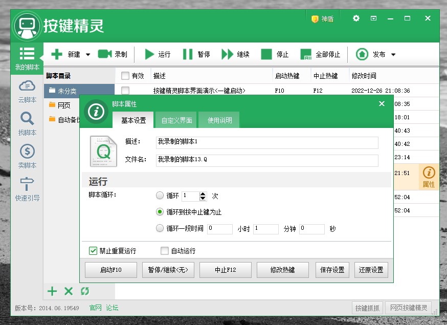447x325 pixels.
Task: Select the 循环一段时间 radio option
Action: click(x=160, y=228)
